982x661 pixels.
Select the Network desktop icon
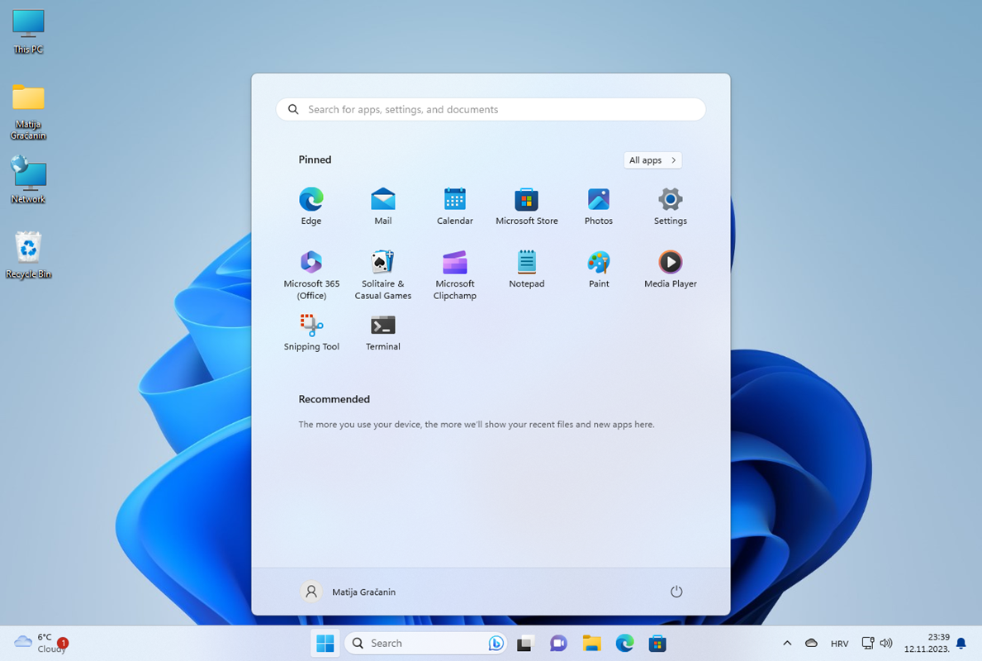[28, 180]
